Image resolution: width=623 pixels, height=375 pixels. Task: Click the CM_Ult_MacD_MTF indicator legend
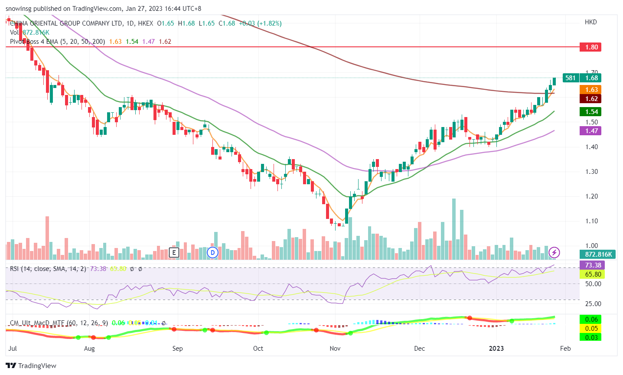coord(60,323)
